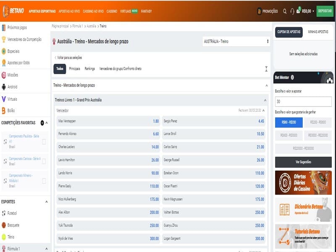Viewport: 336px width, 252px height.
Task: Collapse Competições Favoritas section
Action: (x=47, y=123)
